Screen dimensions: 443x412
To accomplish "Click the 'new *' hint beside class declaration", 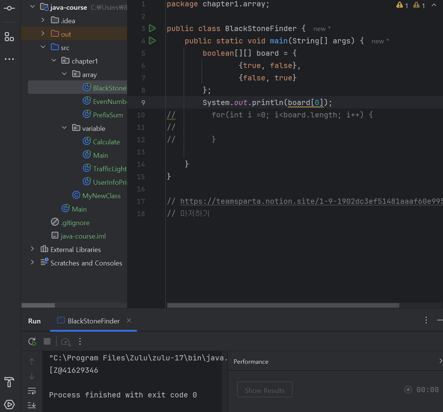I will tap(322, 29).
